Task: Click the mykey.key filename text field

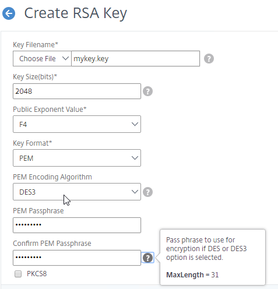Action: 135,58
